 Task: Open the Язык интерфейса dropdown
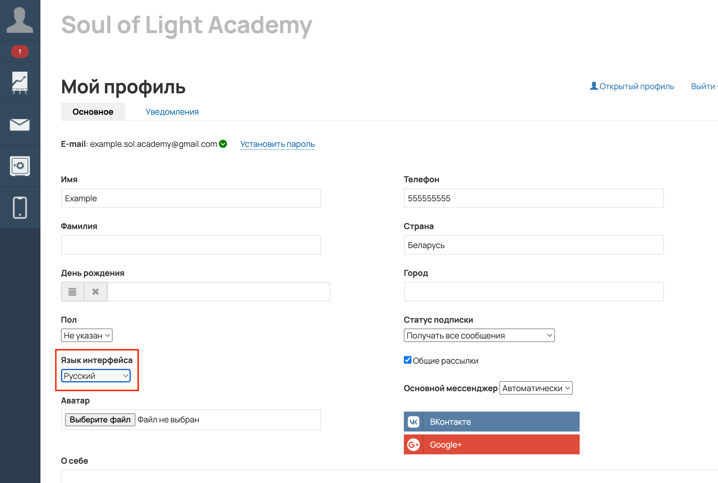(96, 376)
